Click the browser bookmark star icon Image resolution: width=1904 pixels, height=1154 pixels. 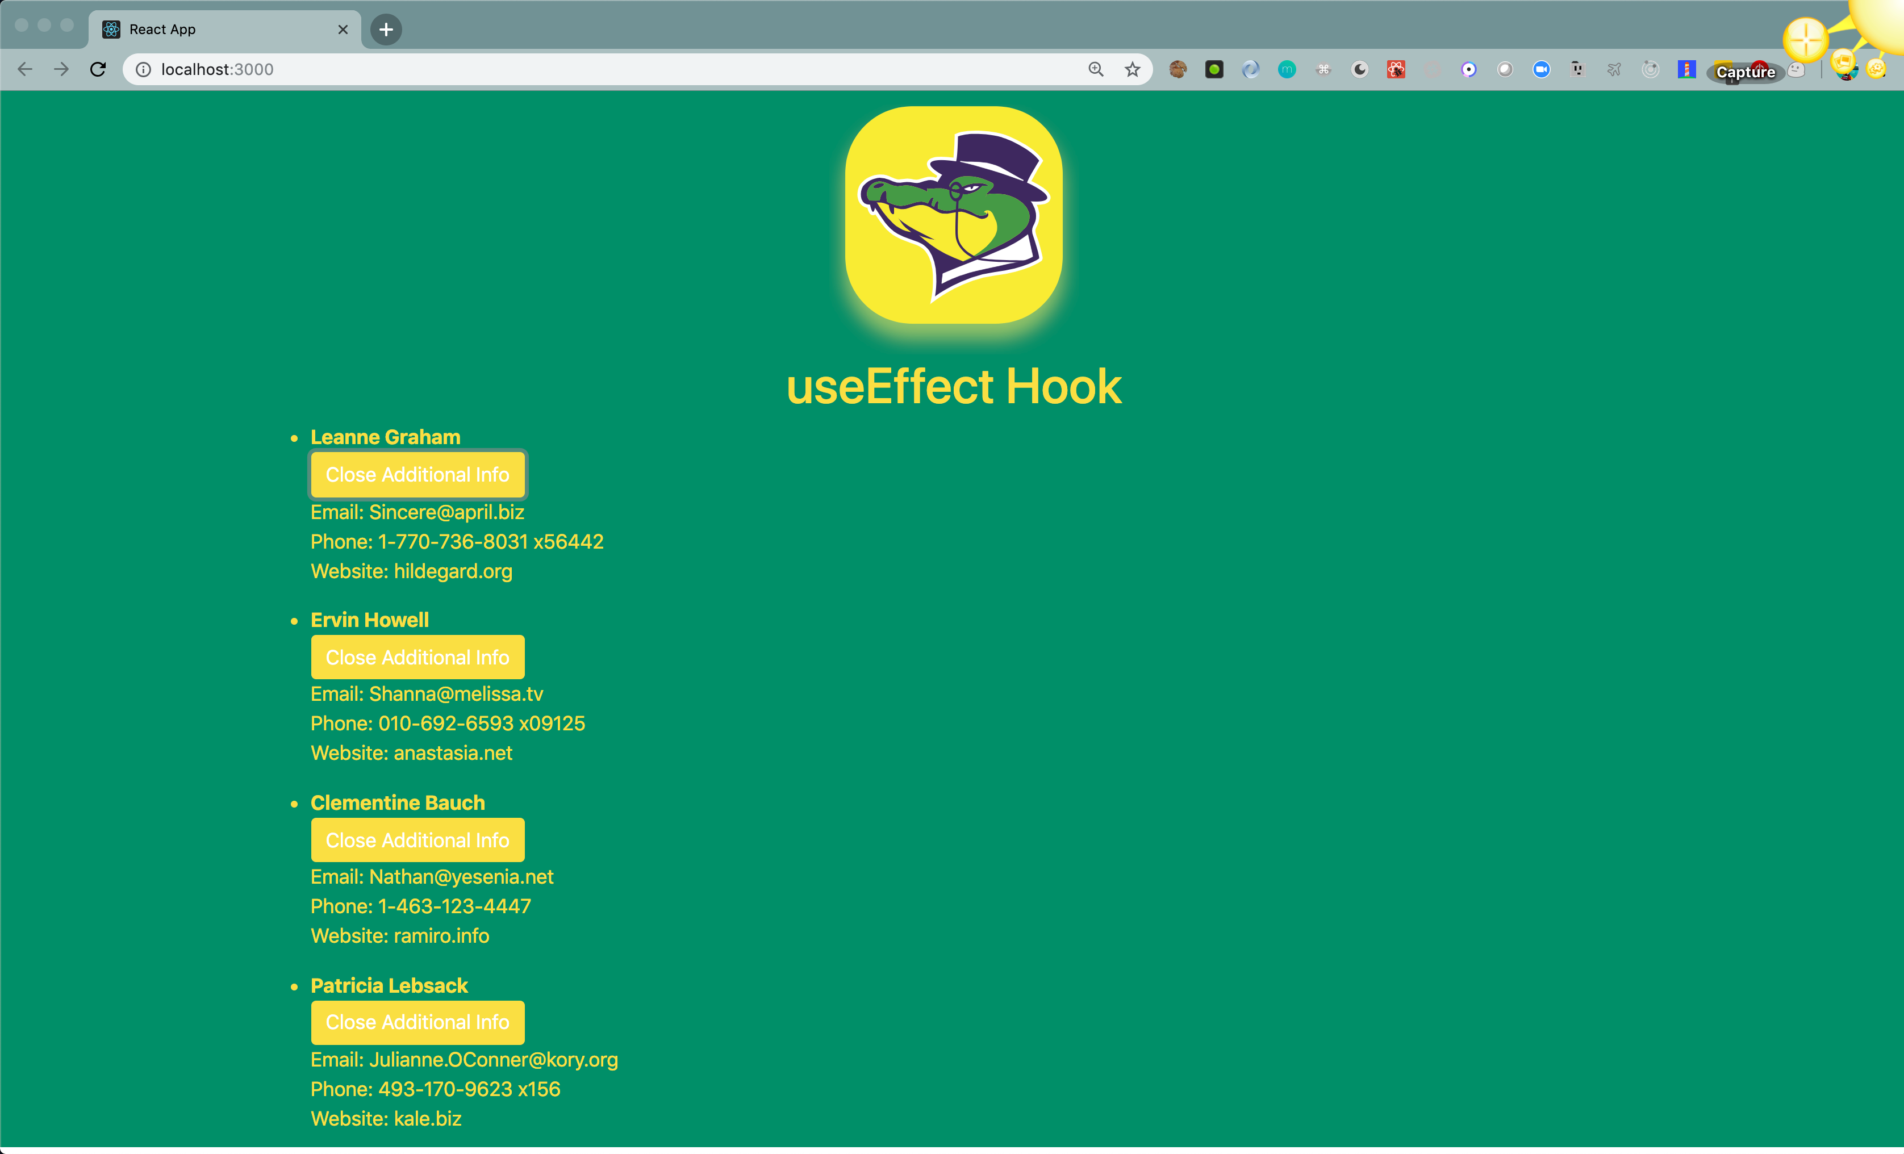[1133, 69]
